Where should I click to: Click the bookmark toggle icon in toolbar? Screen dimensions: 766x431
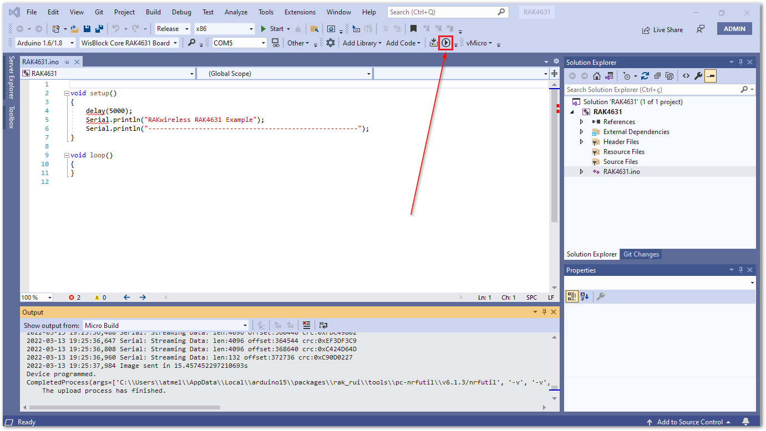(413, 29)
